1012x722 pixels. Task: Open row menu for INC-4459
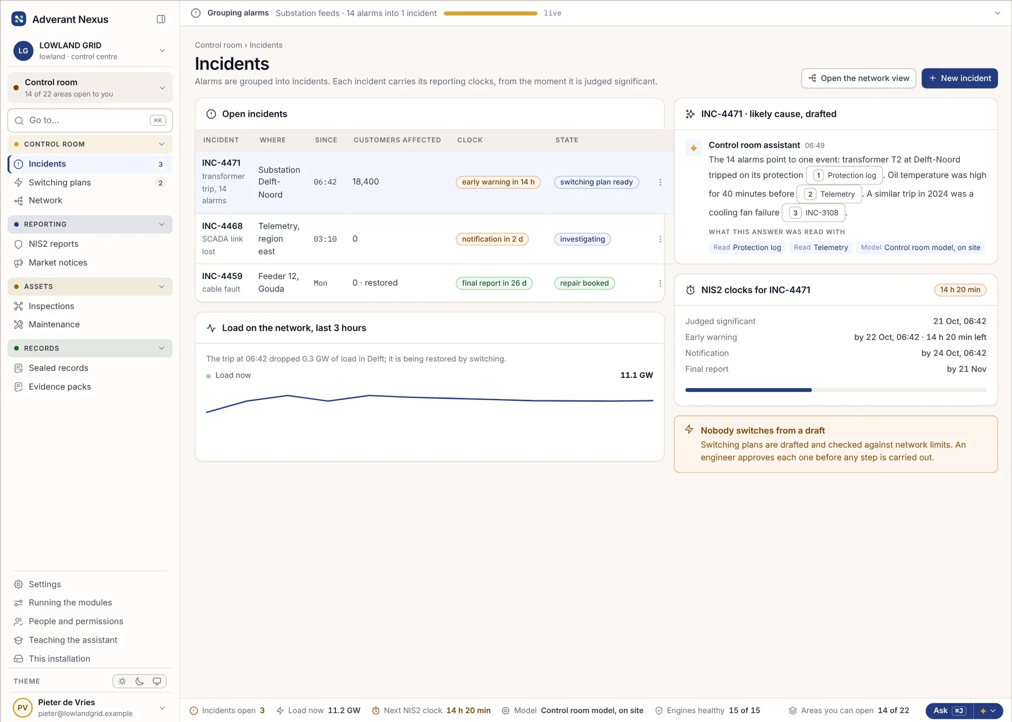click(x=660, y=283)
